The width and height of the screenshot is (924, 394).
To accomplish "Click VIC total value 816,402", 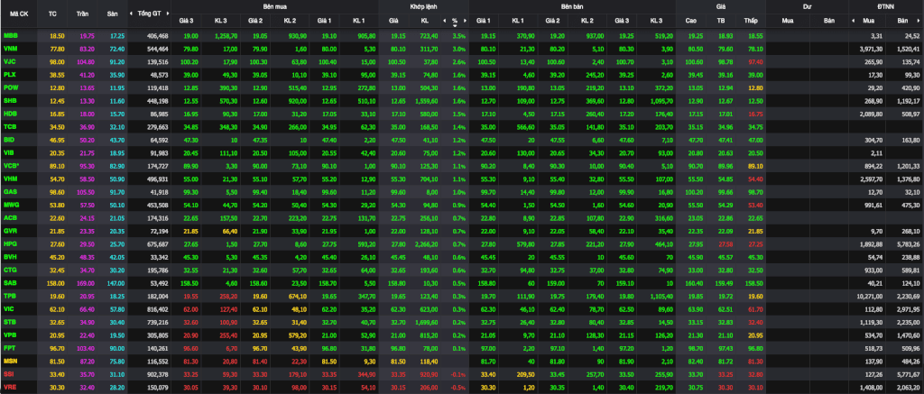I will [x=157, y=308].
